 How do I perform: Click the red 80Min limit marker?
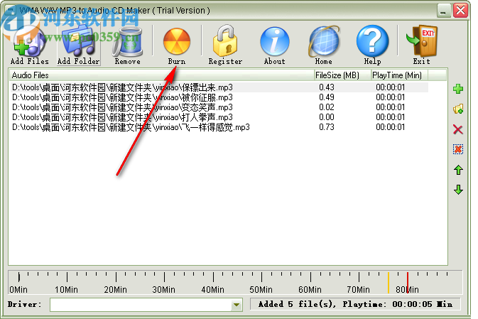click(x=408, y=283)
